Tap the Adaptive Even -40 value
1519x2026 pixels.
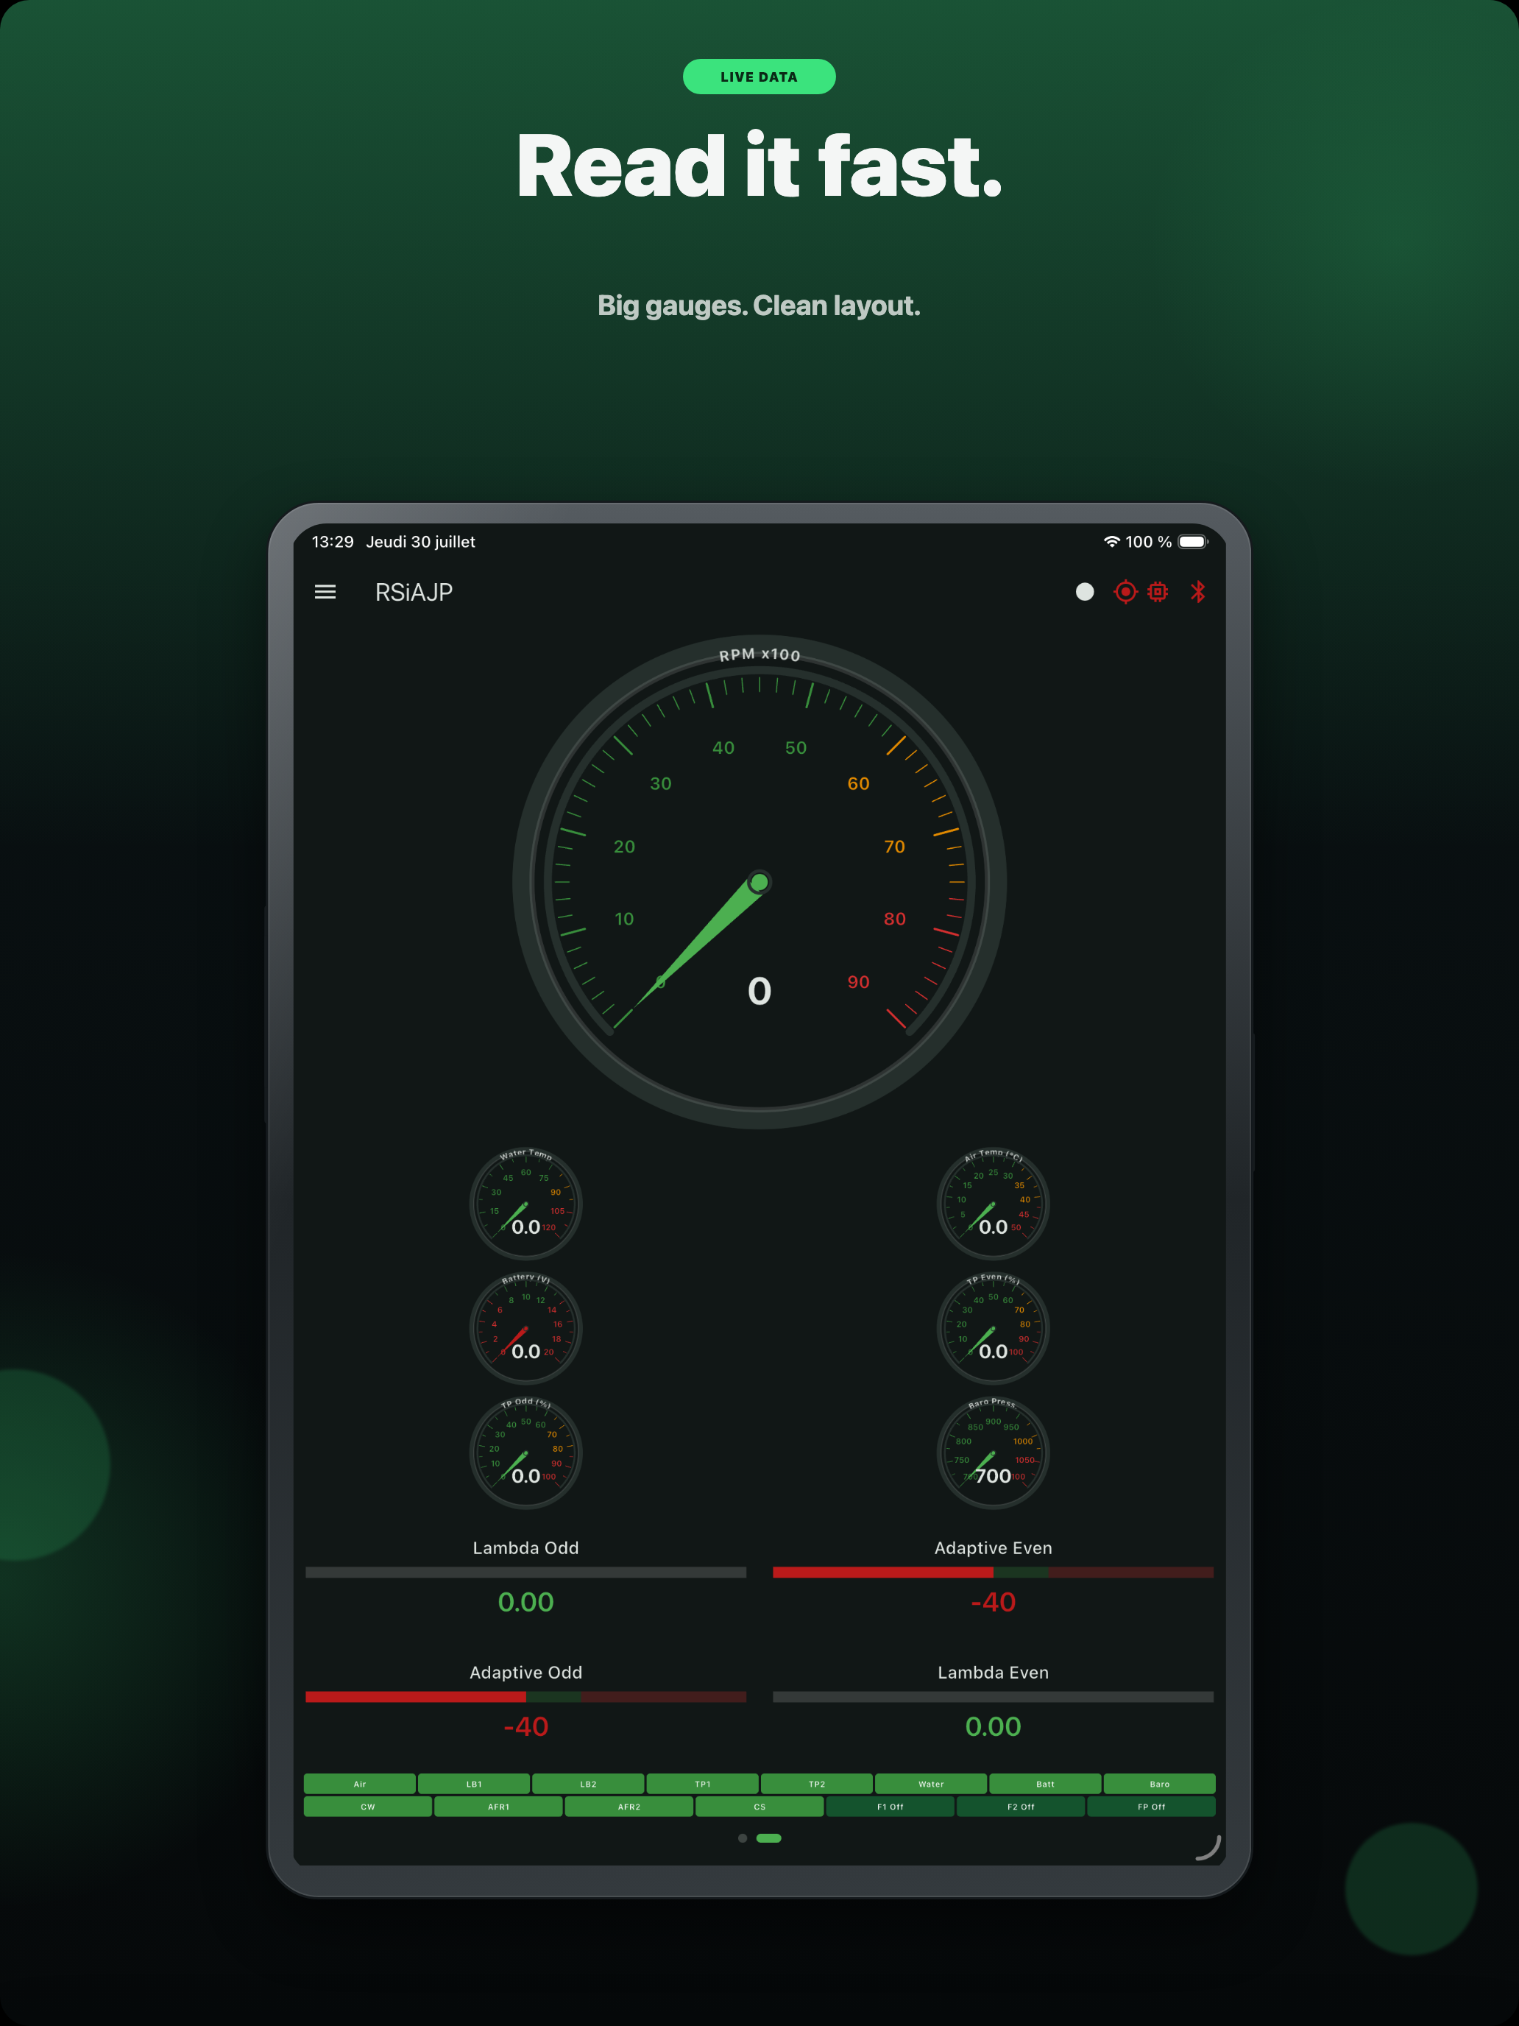(x=994, y=1602)
